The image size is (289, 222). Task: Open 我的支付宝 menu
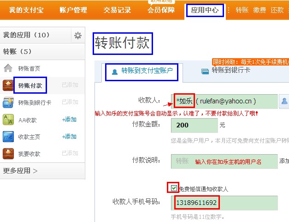pyautogui.click(x=26, y=10)
